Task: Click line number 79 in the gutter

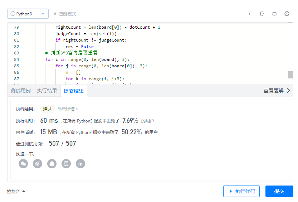Action: click(x=16, y=27)
